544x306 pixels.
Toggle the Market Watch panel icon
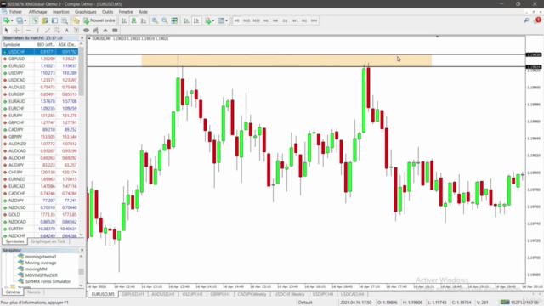pos(36,20)
